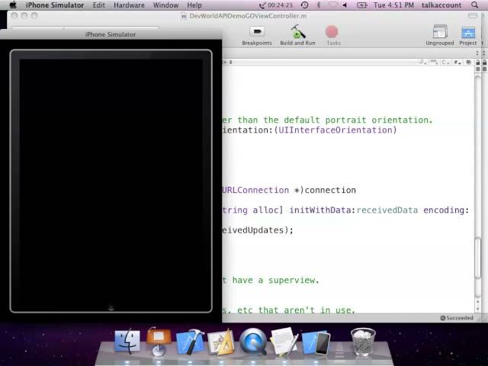This screenshot has width=488, height=366.
Task: Click the scrollbar down arrow in editor
Action: (478, 309)
